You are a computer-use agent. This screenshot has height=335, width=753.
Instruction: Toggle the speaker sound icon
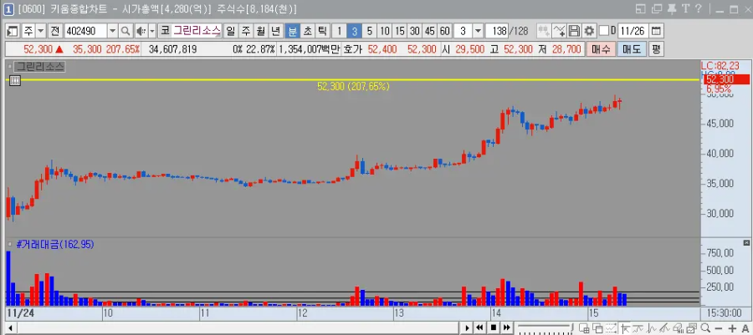[141, 31]
